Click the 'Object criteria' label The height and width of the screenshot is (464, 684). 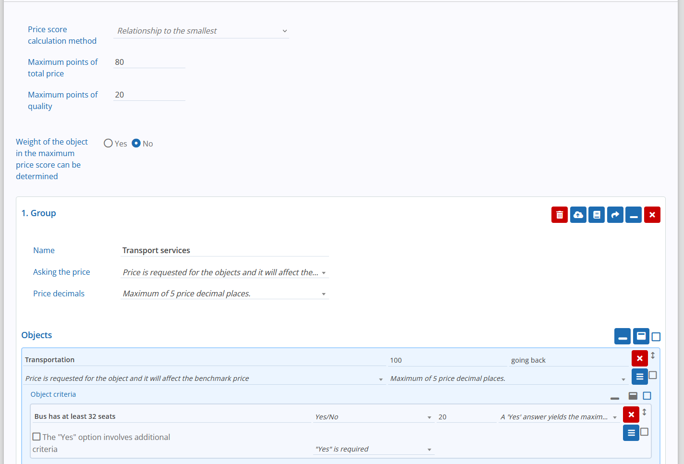pos(53,394)
